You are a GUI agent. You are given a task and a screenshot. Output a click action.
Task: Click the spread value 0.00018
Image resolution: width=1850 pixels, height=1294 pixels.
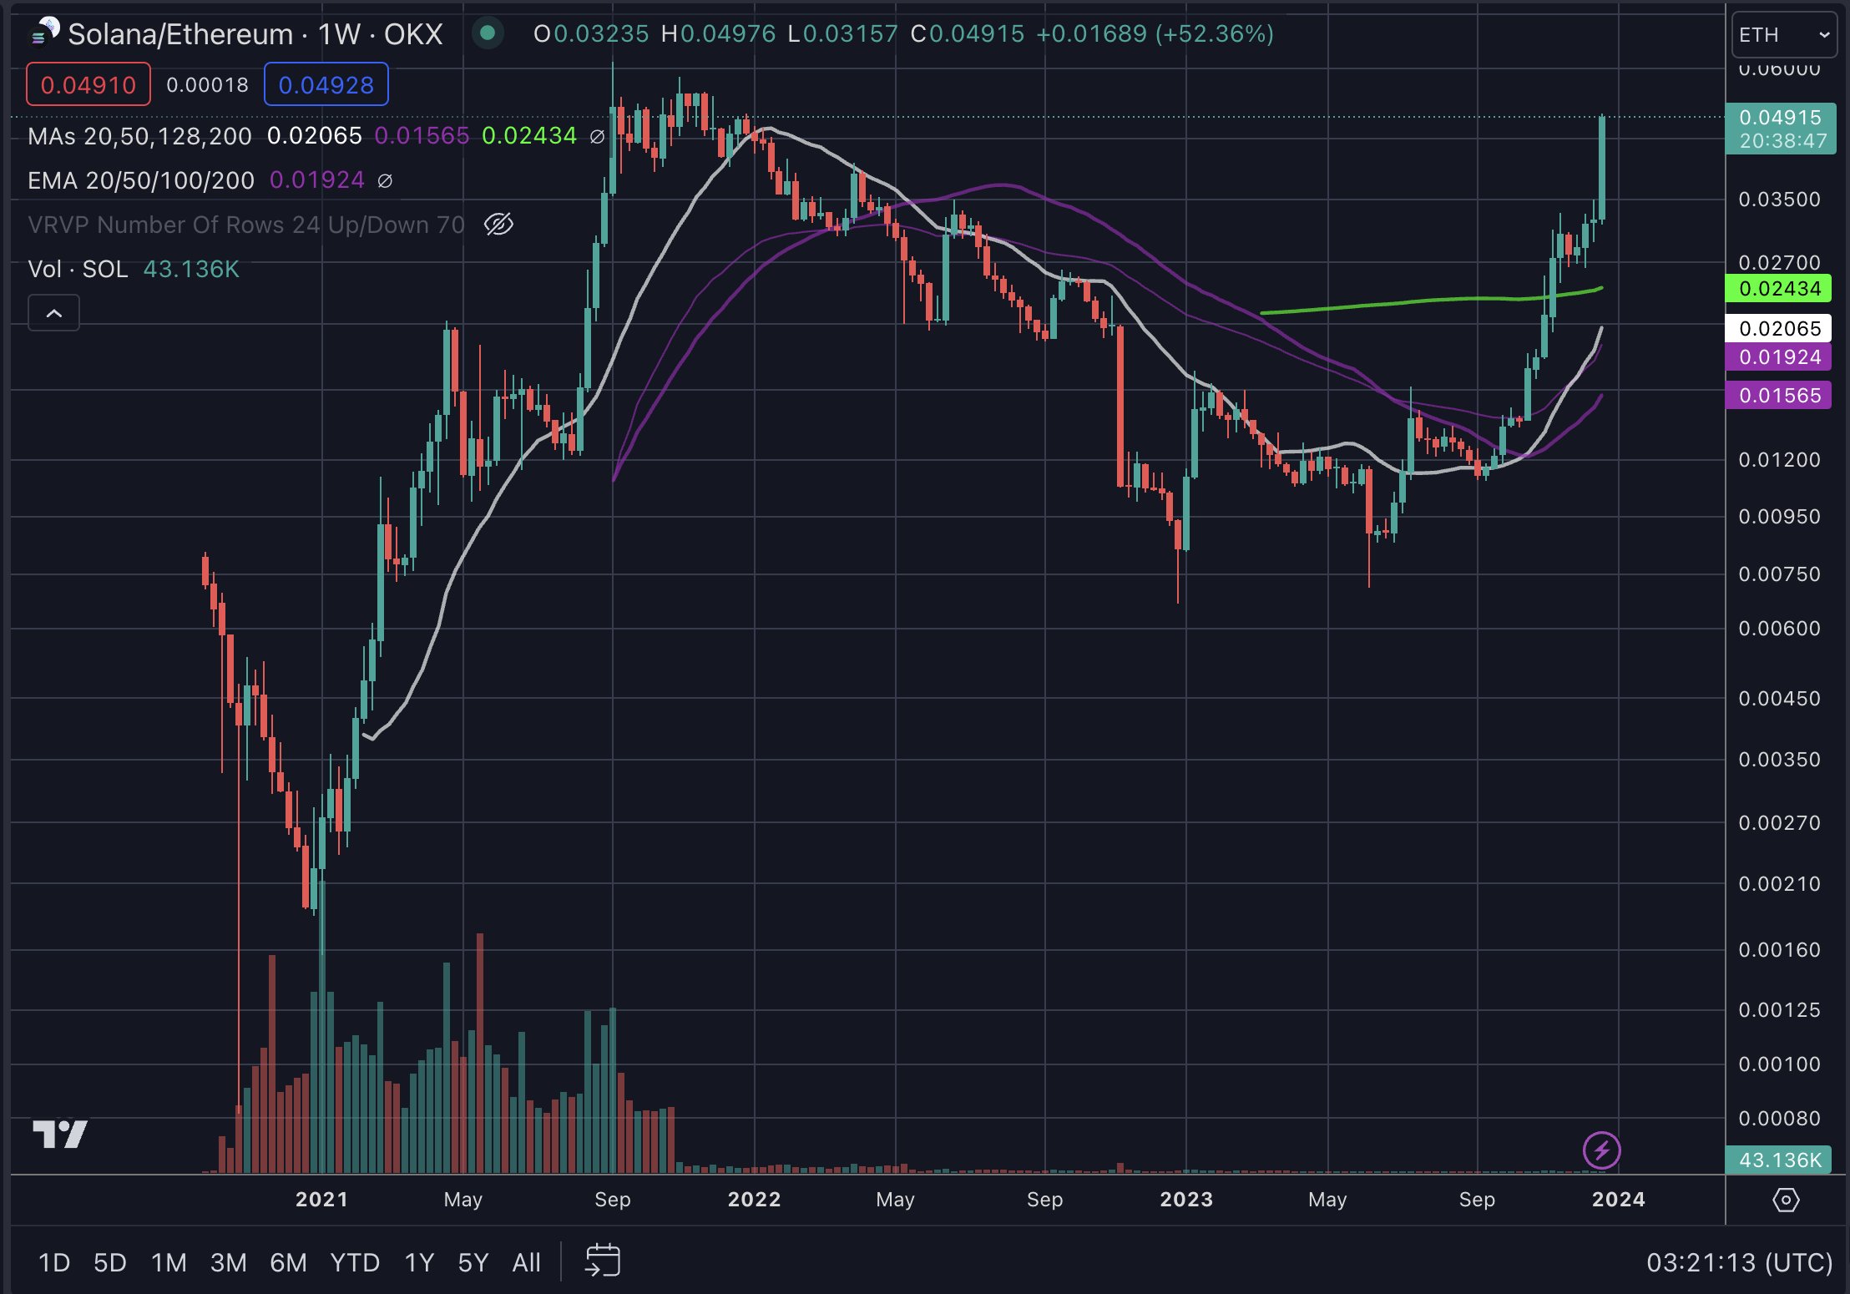[x=207, y=84]
